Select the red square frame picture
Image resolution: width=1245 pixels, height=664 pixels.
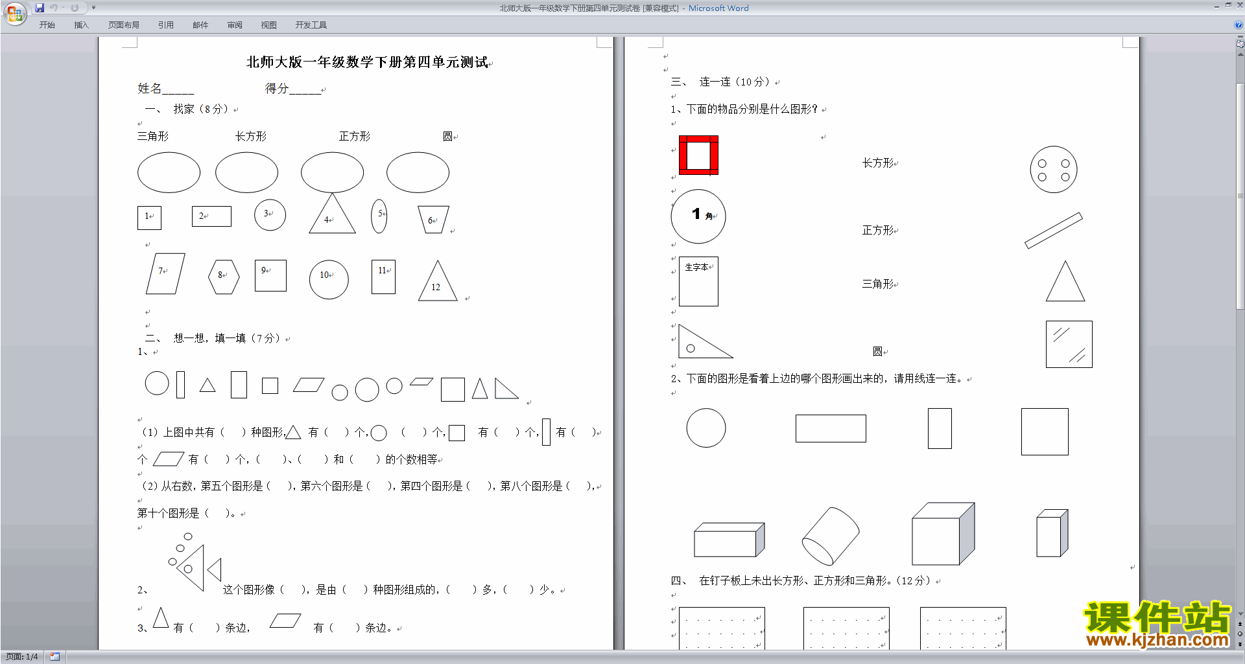(x=698, y=155)
